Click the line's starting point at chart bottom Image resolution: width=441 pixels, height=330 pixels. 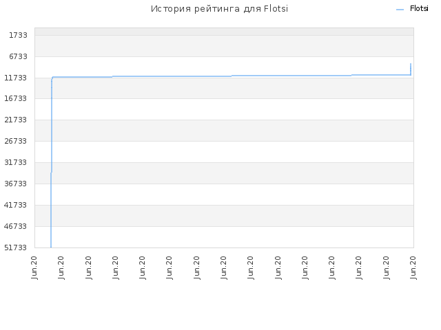click(x=51, y=246)
